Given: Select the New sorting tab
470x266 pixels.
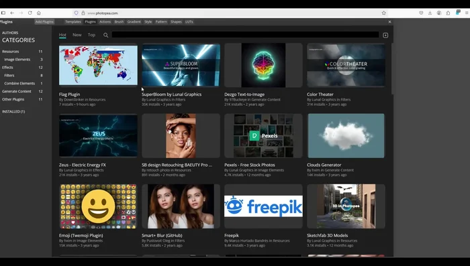Looking at the screenshot, I should click(77, 35).
